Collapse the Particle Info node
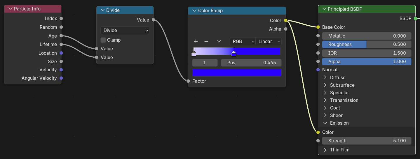The height and width of the screenshot is (159, 420). click(11, 9)
